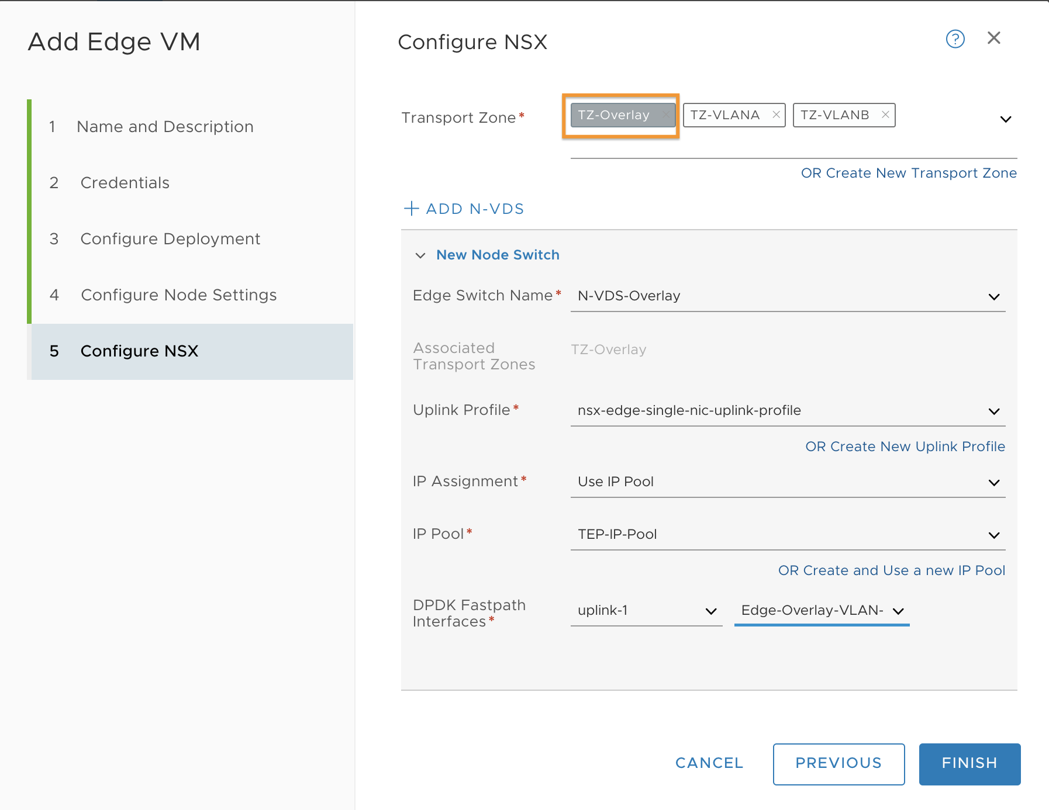Open the Uplink Profile dropdown
The width and height of the screenshot is (1049, 810).
788,410
